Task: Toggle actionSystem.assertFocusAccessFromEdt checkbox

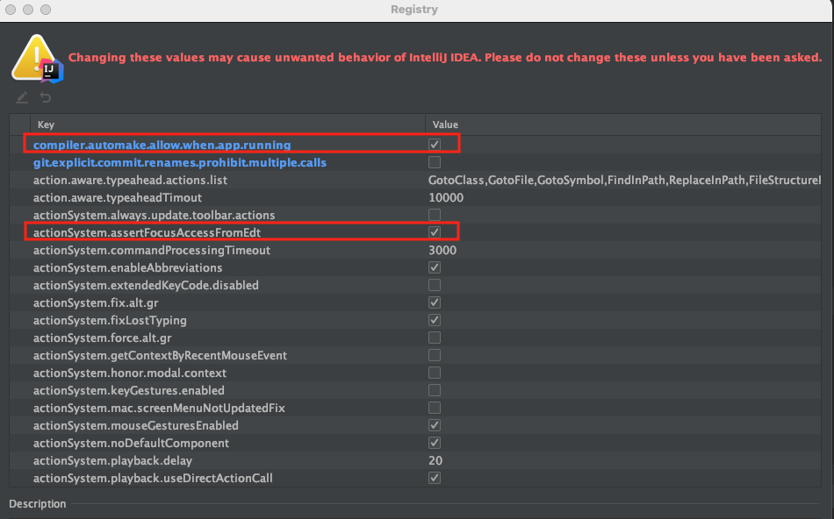Action: click(x=435, y=232)
